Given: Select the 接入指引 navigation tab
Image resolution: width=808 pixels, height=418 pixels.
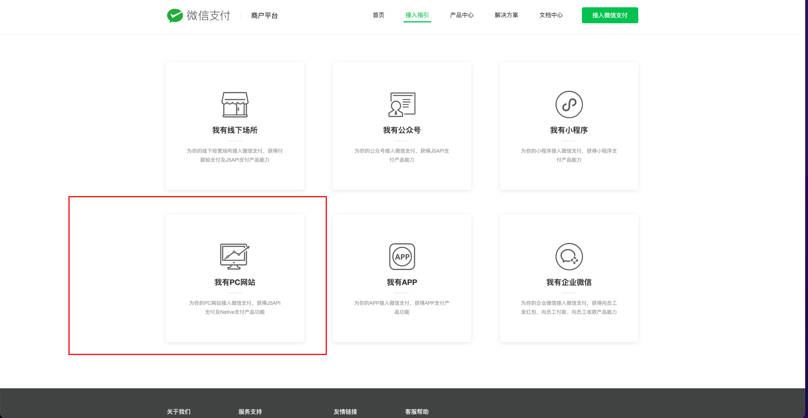Looking at the screenshot, I should [x=417, y=15].
